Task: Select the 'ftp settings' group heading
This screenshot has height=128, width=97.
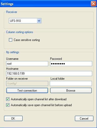Action: [13, 52]
